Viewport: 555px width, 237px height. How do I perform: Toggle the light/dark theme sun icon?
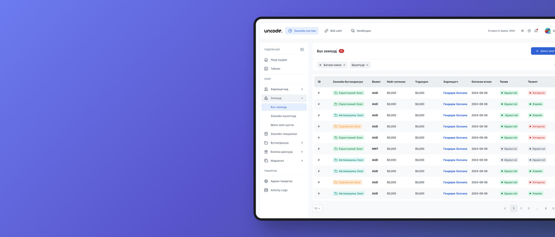coord(522,31)
